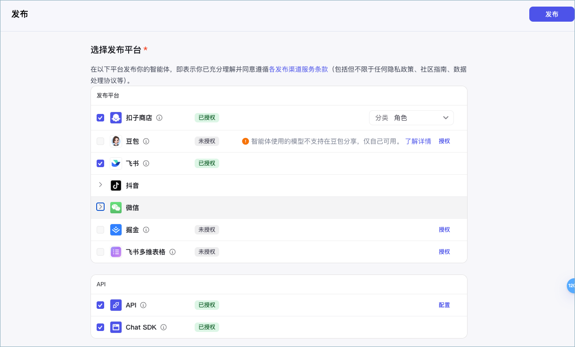Image resolution: width=575 pixels, height=347 pixels.
Task: Click the top-right 发布 button
Action: point(551,14)
